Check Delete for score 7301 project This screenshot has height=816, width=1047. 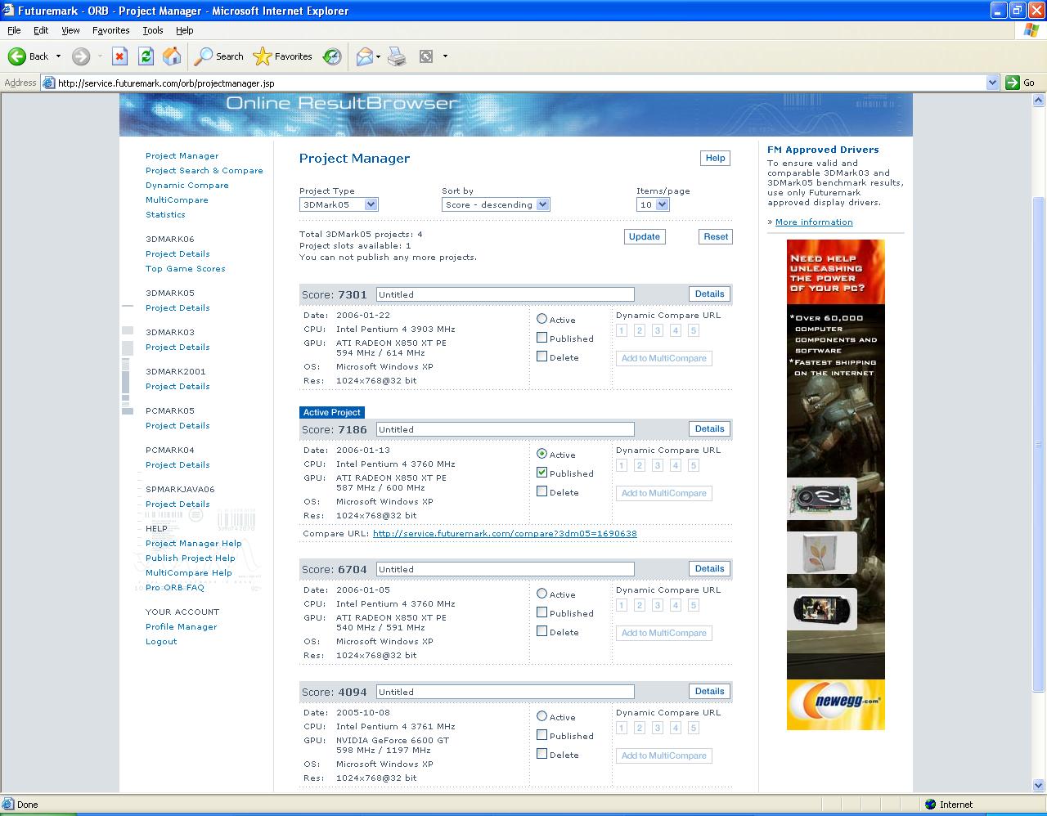click(x=541, y=356)
